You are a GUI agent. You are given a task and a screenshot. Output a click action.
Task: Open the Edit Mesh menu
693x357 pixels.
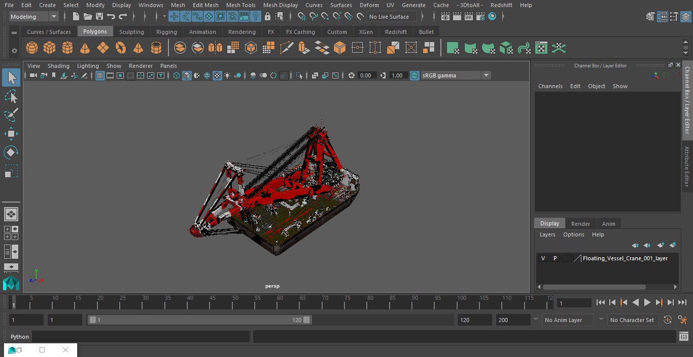[205, 5]
